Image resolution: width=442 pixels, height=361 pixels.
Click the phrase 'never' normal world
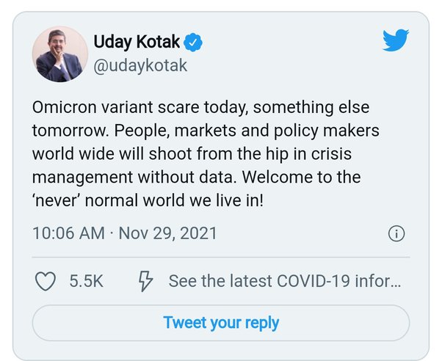(x=109, y=200)
